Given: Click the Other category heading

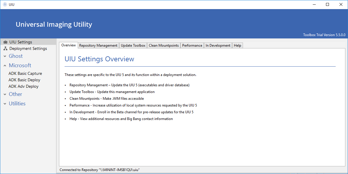Looking at the screenshot, I should coord(16,94).
